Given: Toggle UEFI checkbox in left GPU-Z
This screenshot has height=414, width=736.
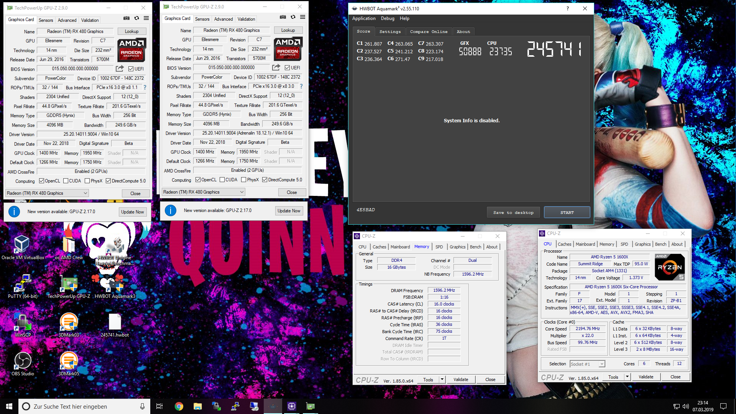Looking at the screenshot, I should (131, 69).
